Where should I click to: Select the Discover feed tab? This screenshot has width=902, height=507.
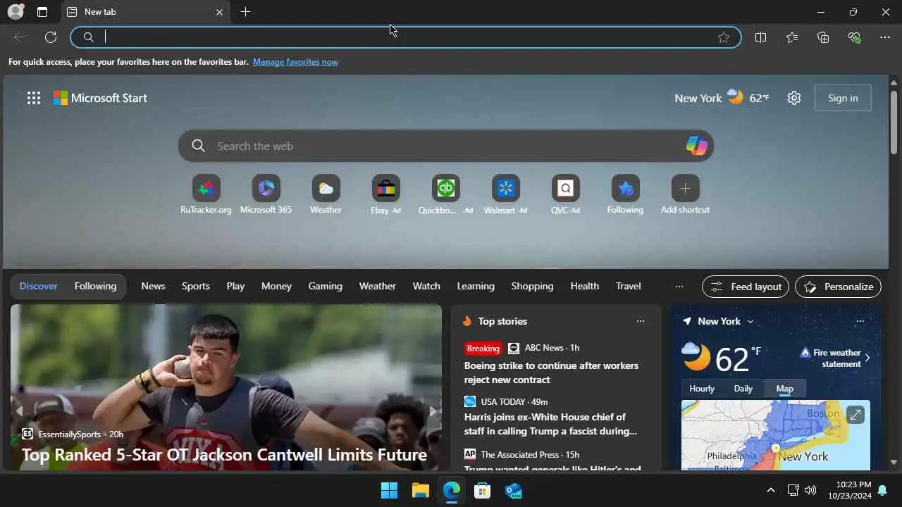(x=39, y=286)
